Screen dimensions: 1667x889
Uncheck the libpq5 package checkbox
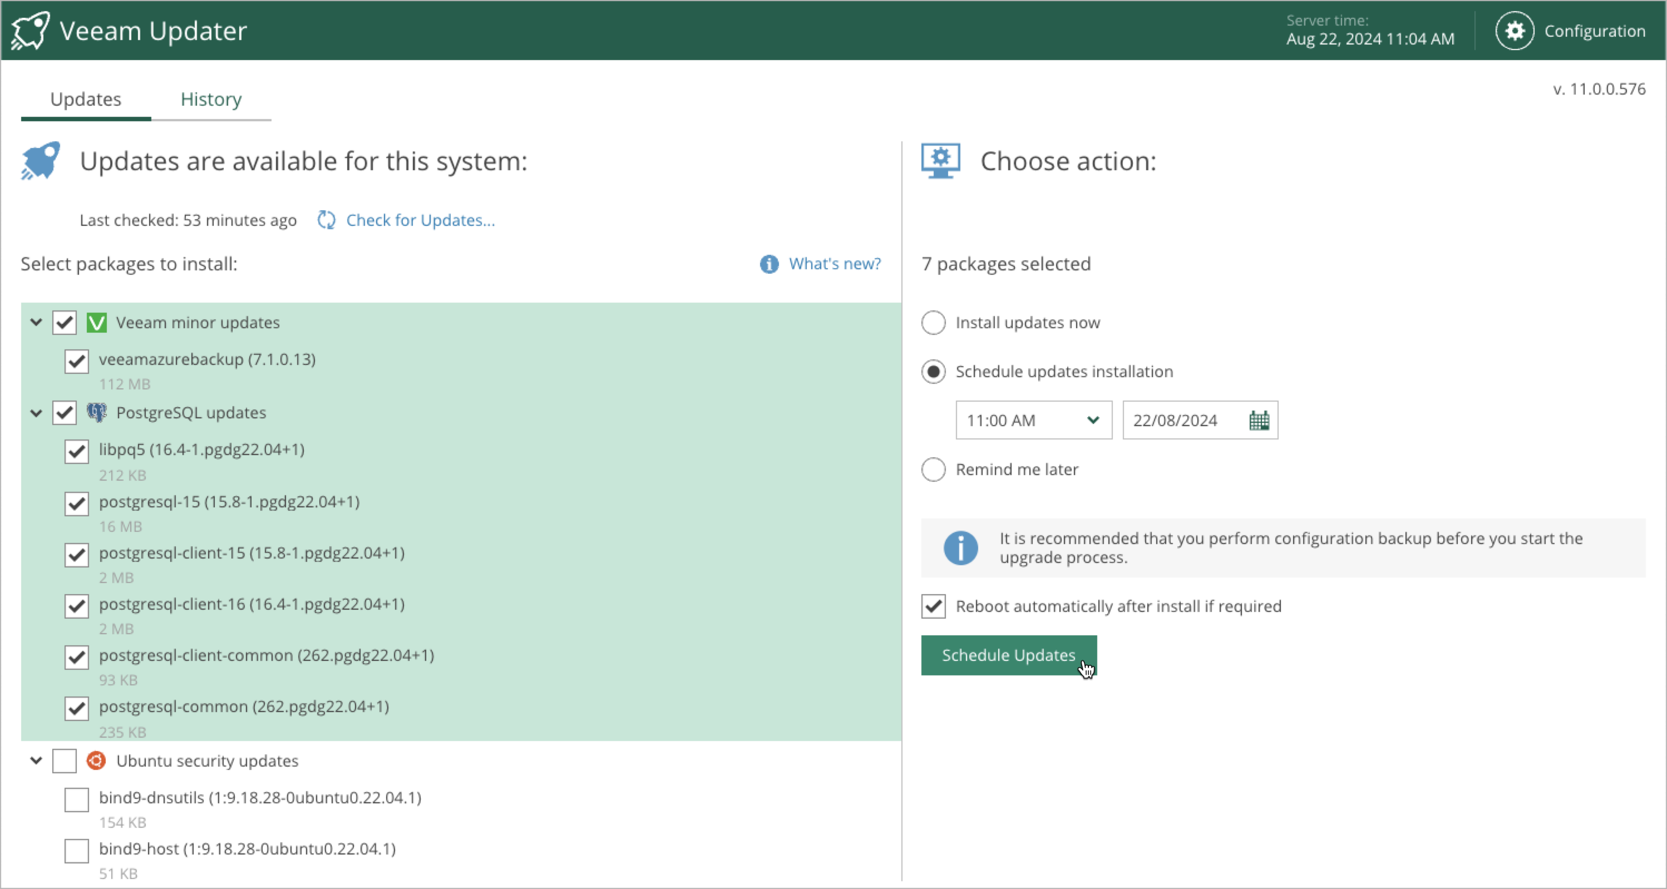[x=76, y=452]
